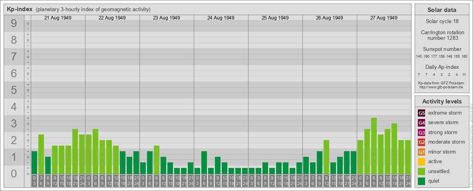
Task: Click the sunspot value 160
Action: 465,57
